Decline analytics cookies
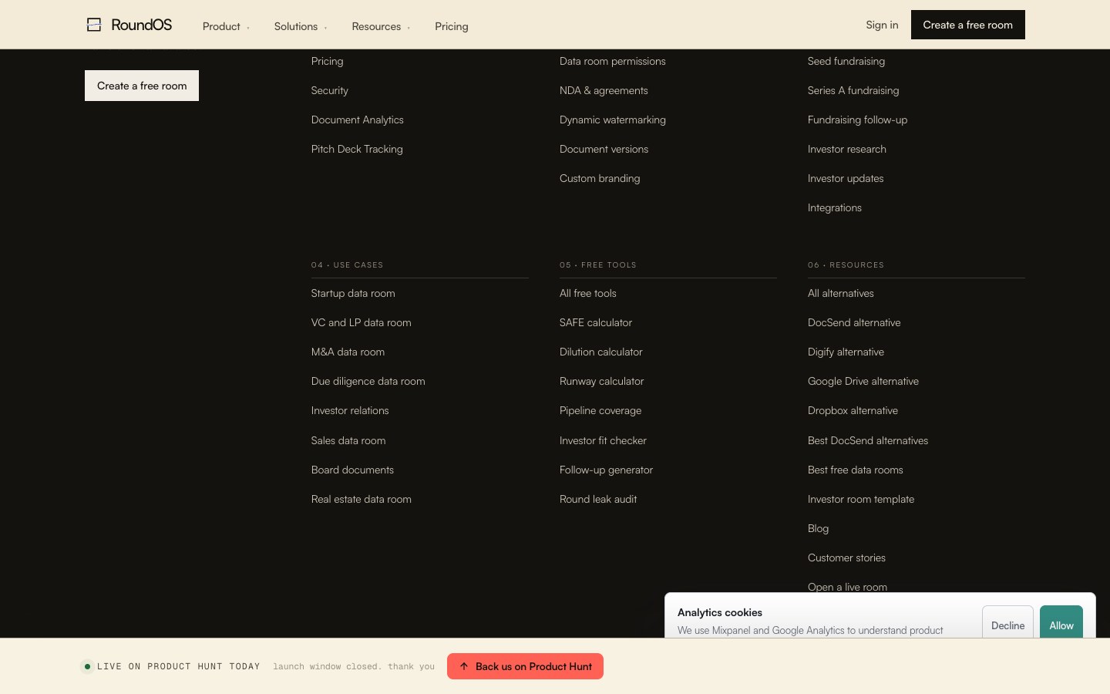1110x694 pixels. (x=1007, y=622)
